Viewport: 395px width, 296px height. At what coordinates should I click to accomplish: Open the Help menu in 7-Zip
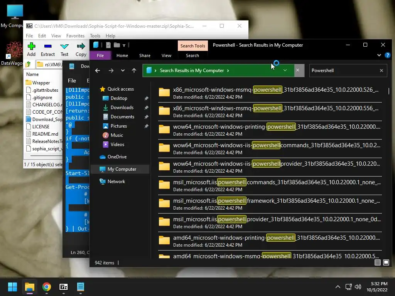(110, 36)
